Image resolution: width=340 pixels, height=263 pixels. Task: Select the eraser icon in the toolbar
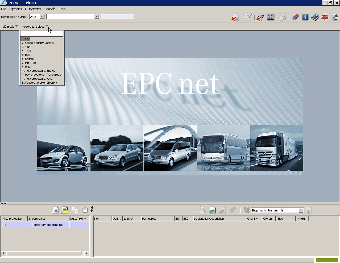pyautogui.click(x=295, y=17)
